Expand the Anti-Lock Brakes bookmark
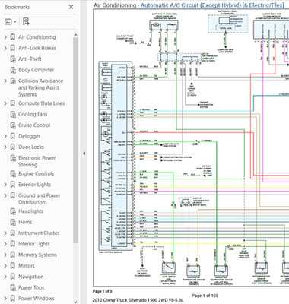Screen dimensions: 289x304 5,48
